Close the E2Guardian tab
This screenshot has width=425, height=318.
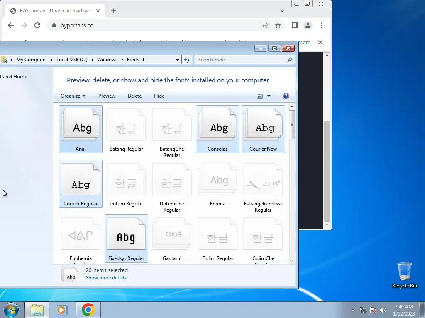click(x=98, y=11)
